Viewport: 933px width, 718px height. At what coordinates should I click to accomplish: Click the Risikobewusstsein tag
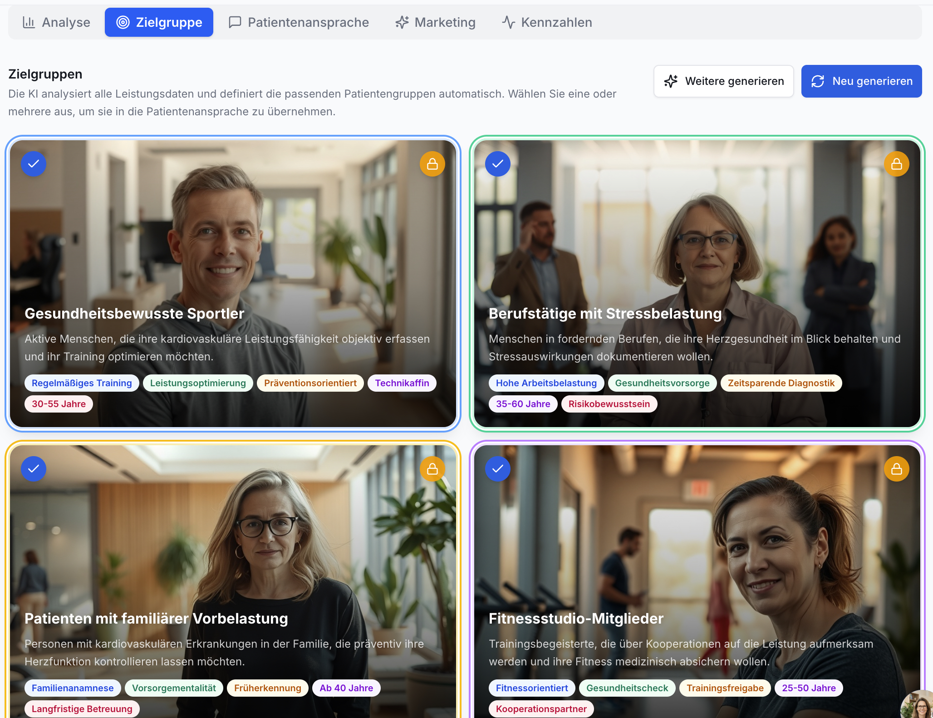tap(609, 404)
